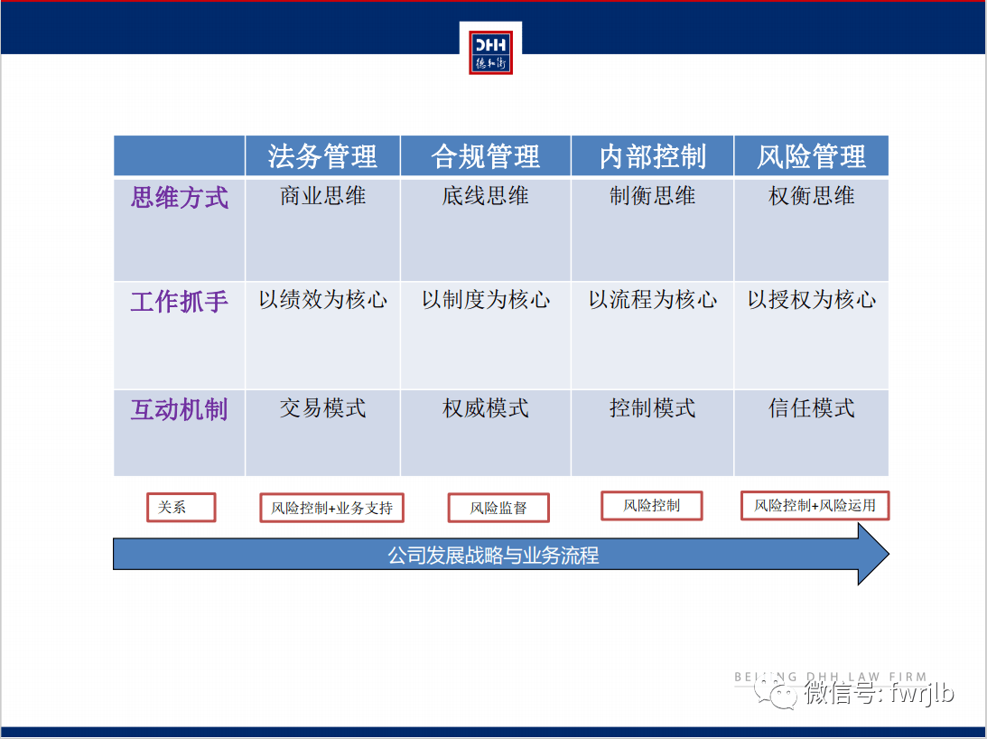Image resolution: width=987 pixels, height=739 pixels.
Task: Click the 权衡思维 cell
Action: [812, 230]
